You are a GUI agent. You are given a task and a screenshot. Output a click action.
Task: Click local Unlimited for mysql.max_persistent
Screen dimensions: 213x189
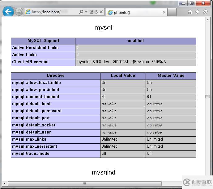109,146
